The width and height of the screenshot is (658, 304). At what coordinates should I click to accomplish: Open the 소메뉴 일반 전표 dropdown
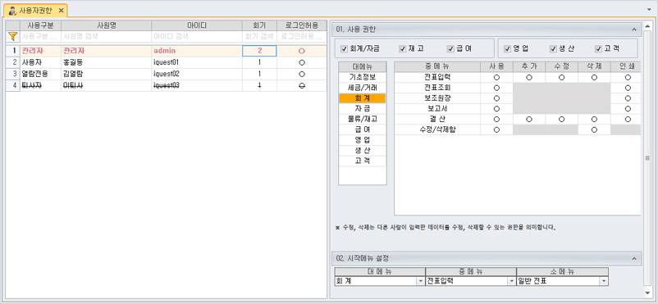click(604, 281)
